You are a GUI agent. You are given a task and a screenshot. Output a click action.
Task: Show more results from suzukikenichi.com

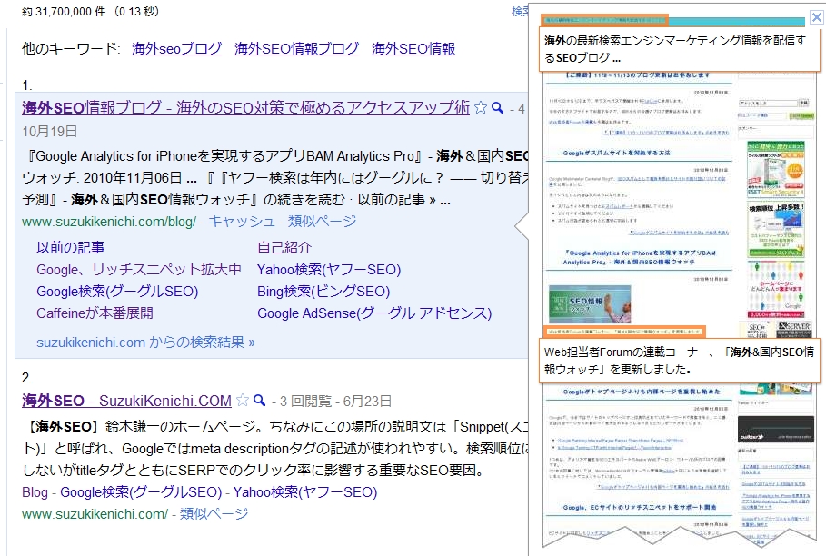tap(145, 343)
